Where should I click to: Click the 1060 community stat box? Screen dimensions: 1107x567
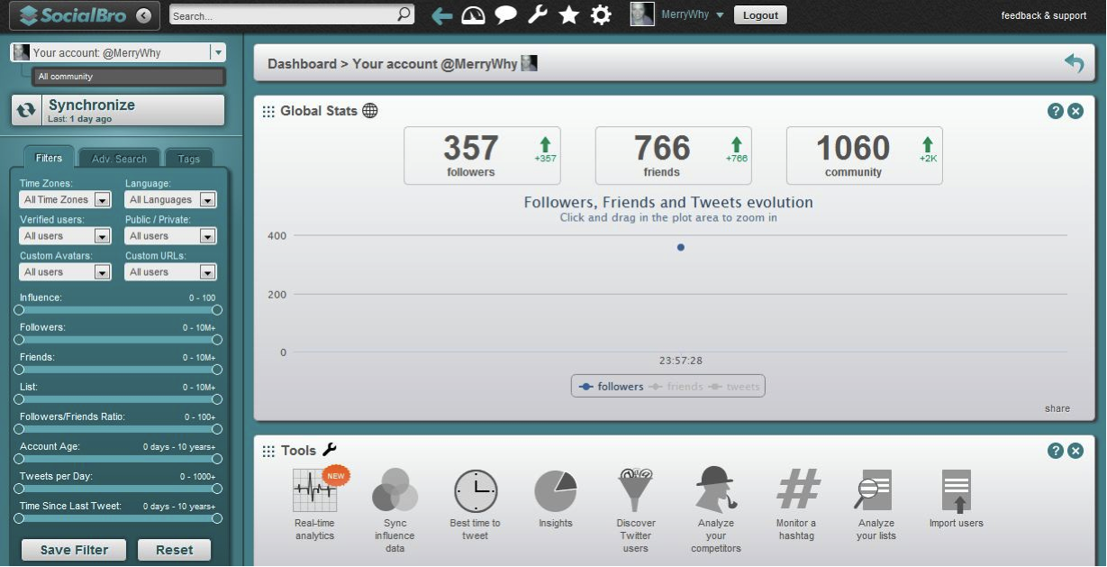click(865, 156)
